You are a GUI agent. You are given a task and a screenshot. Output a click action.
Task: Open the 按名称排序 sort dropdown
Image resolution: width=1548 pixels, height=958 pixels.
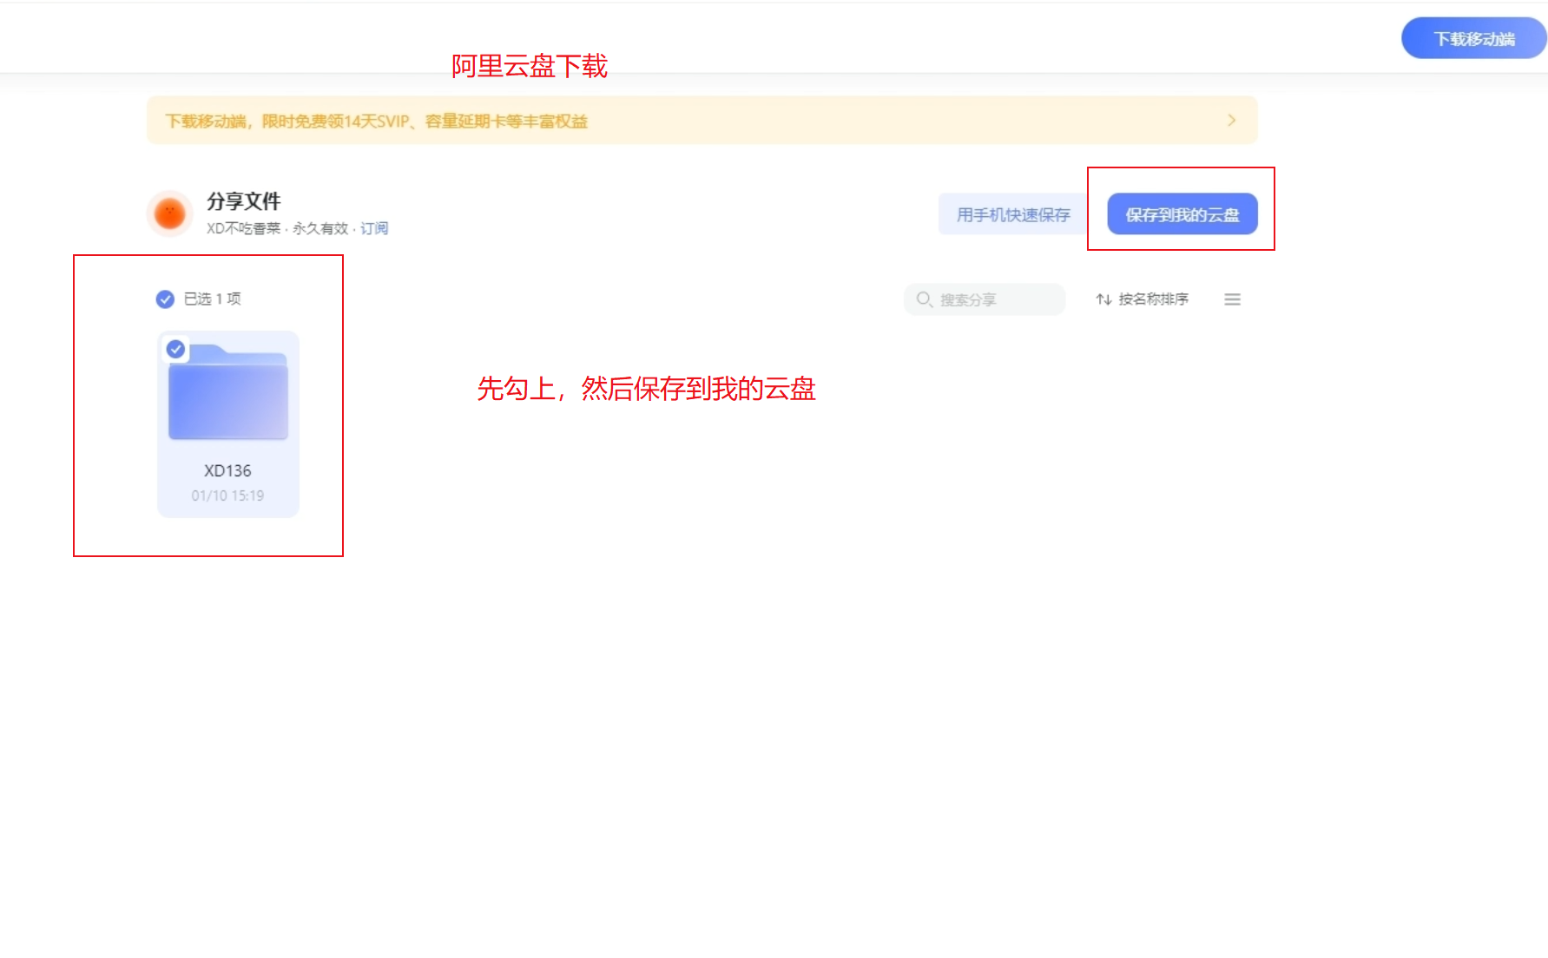coord(1142,299)
